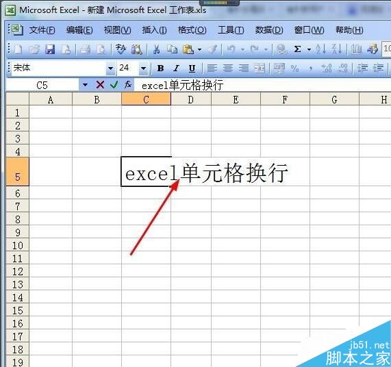Click the AutoSum sigma icon
This screenshot has height=367, width=391.
click(297, 49)
